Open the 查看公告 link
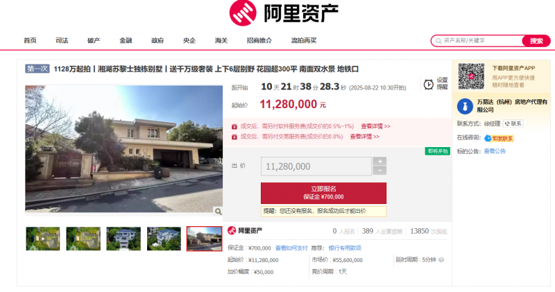The image size is (555, 292). (495, 151)
